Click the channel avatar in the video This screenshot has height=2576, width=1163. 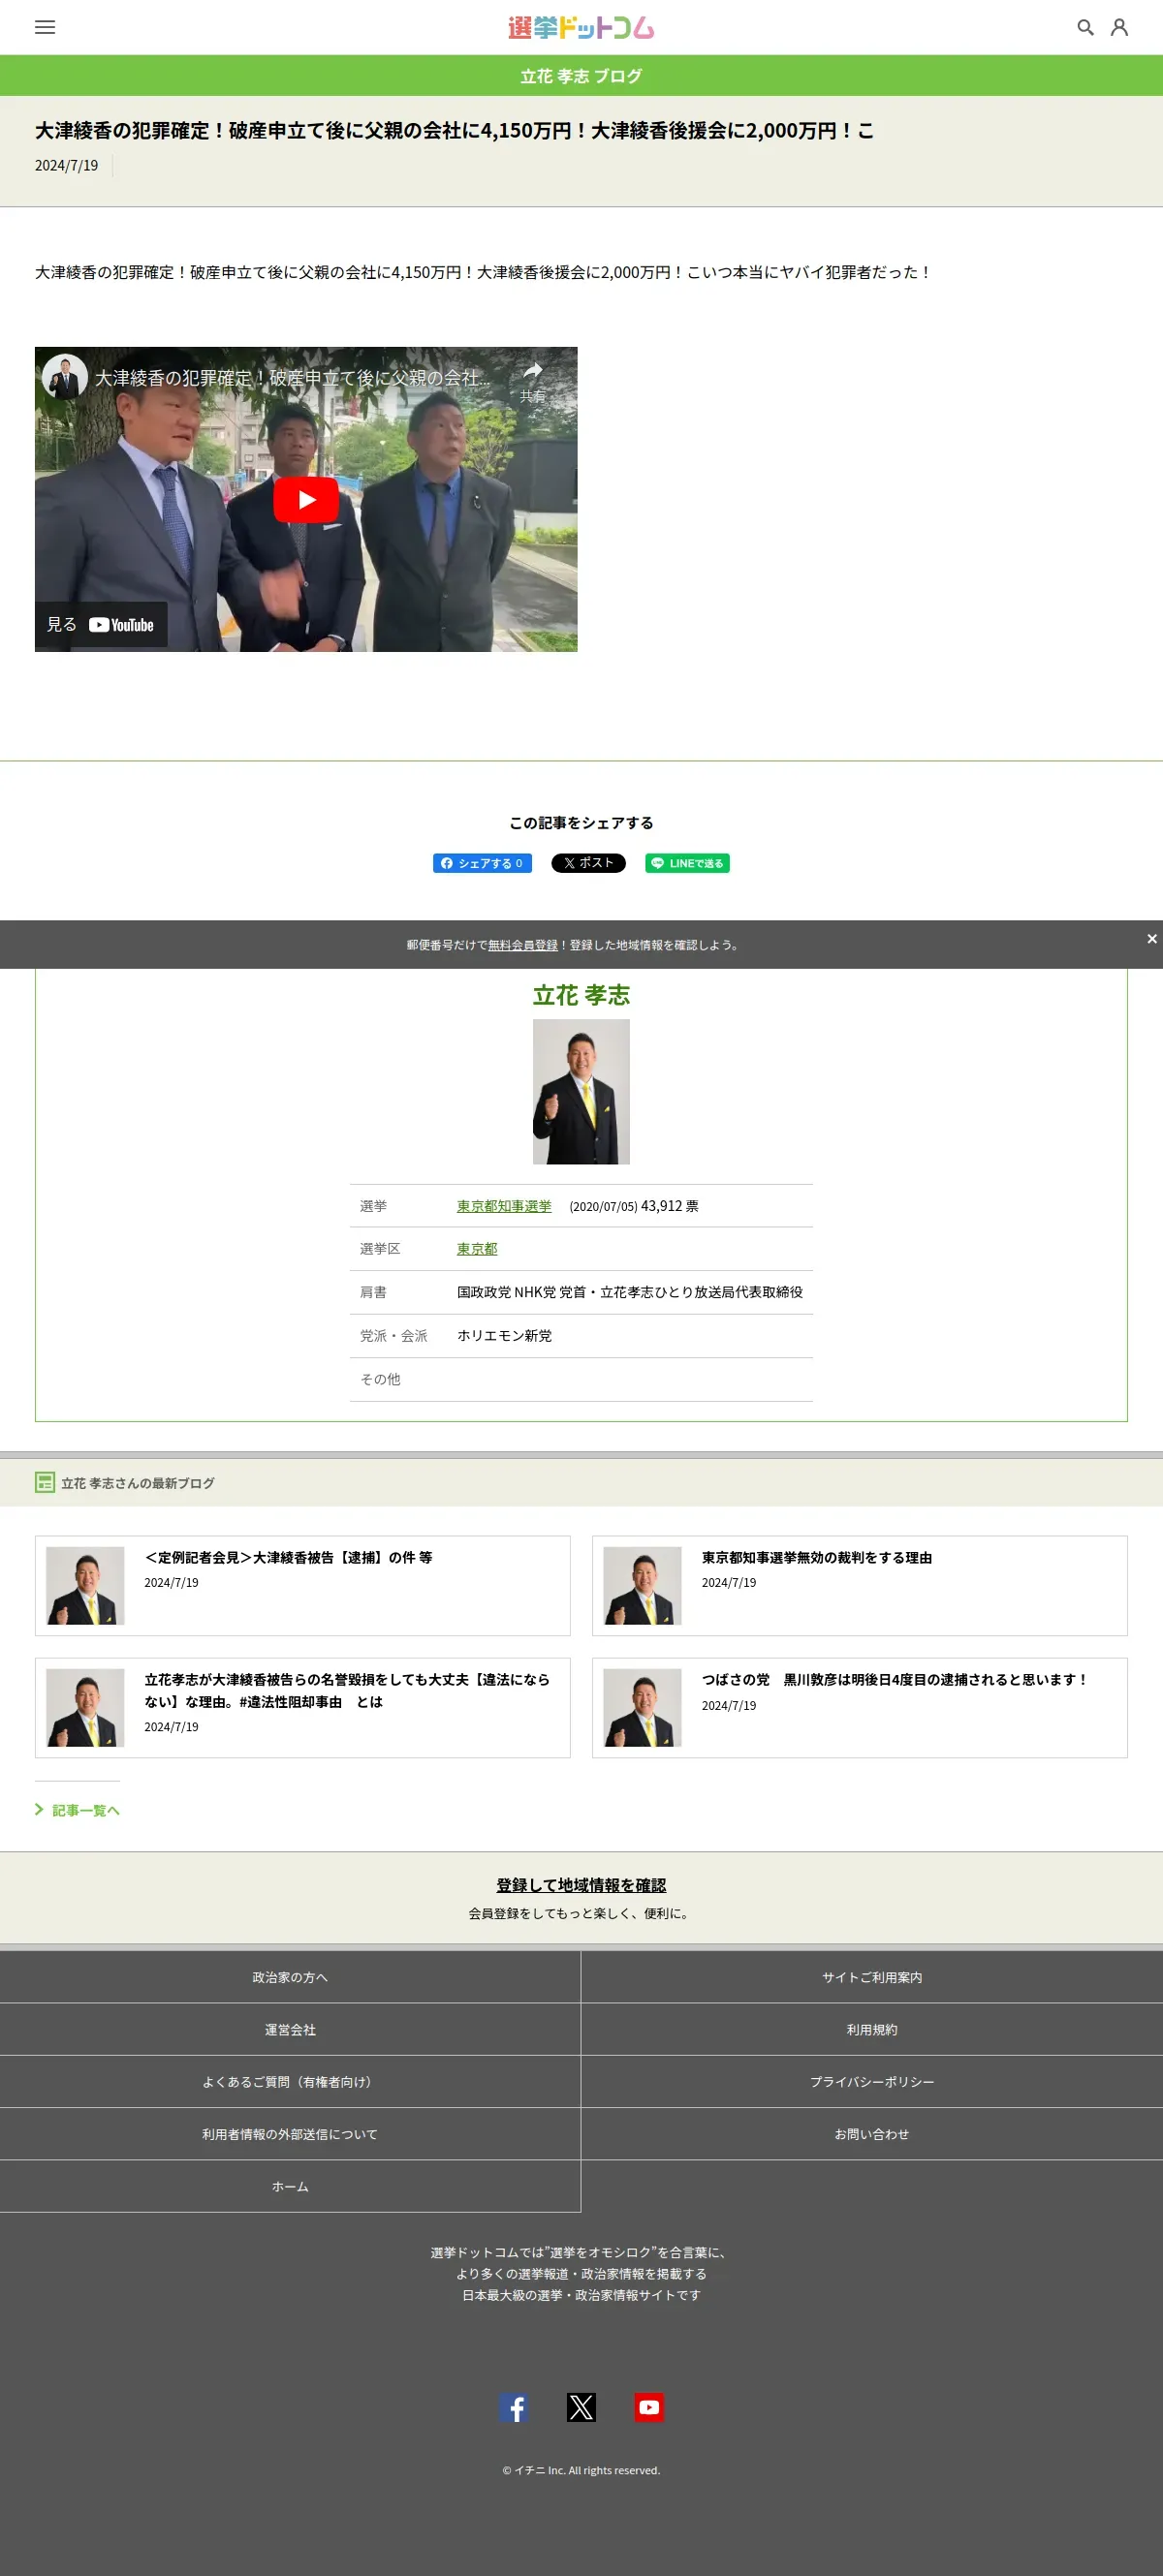pyautogui.click(x=64, y=378)
